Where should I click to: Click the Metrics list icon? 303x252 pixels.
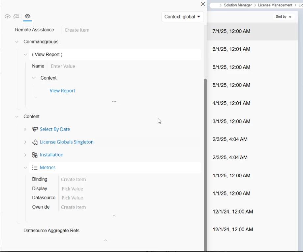[x=35, y=167]
